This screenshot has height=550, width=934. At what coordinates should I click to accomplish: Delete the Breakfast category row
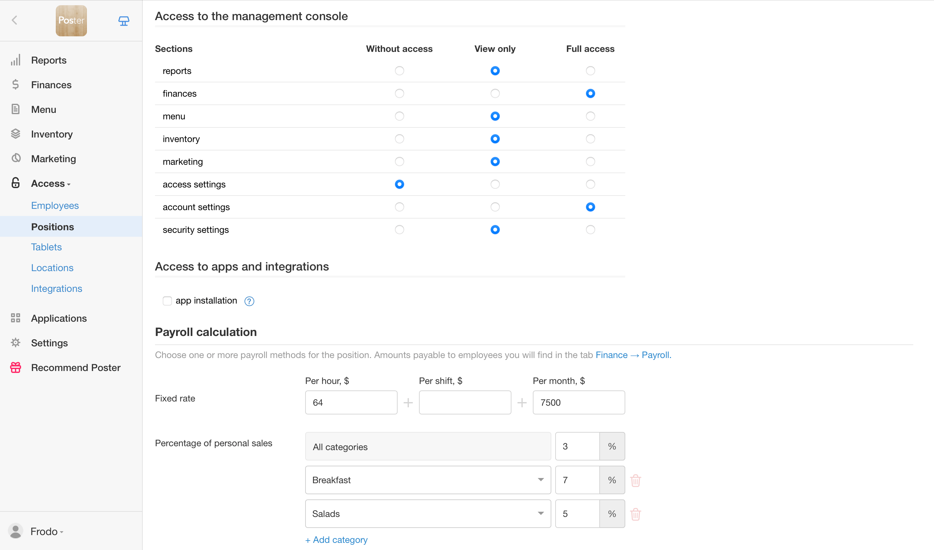(x=635, y=480)
